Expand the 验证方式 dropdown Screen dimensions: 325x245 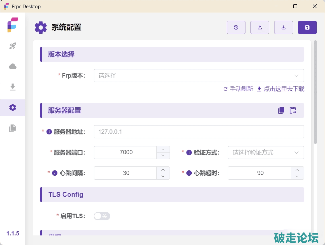266,153
